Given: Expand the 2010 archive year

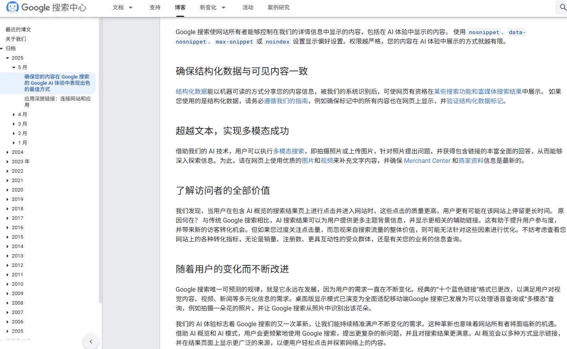Looking at the screenshot, I should tap(7, 284).
